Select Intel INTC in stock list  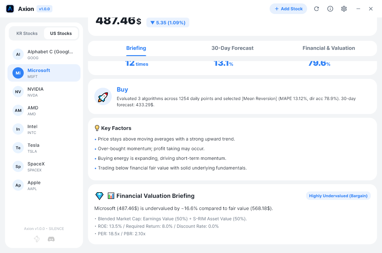[x=44, y=129]
